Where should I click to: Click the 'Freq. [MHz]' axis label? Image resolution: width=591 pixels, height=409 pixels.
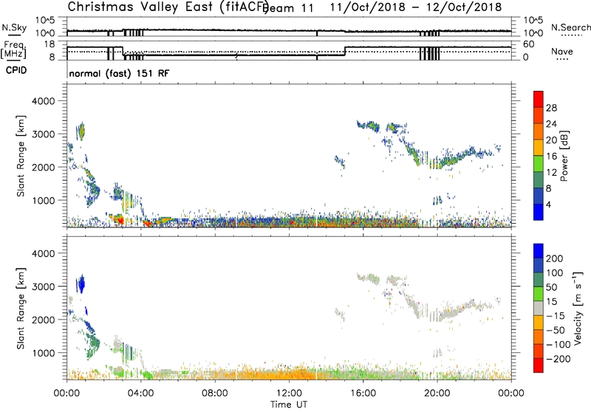13,49
